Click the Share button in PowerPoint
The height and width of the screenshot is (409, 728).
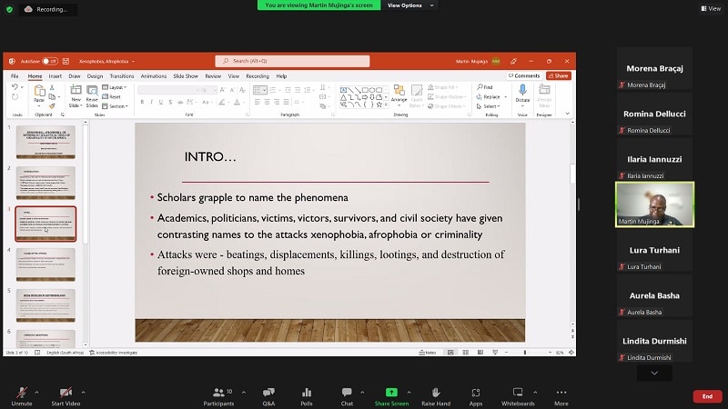tap(558, 76)
